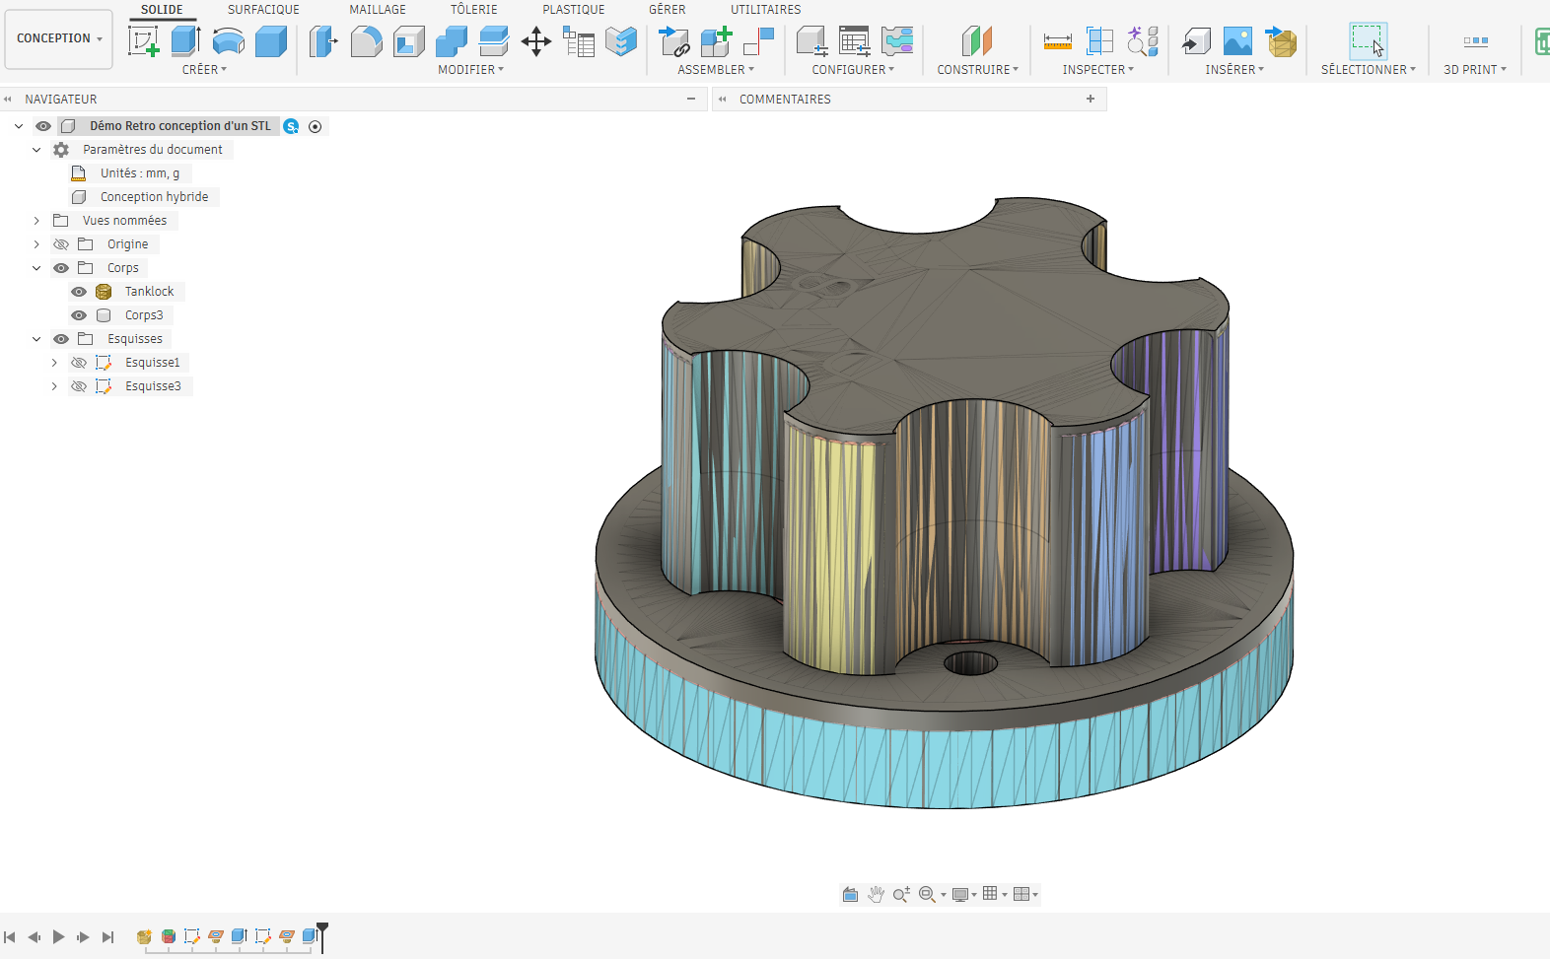Show the hidden Origine folder
Viewport: 1550px width, 959px height.
tap(61, 244)
